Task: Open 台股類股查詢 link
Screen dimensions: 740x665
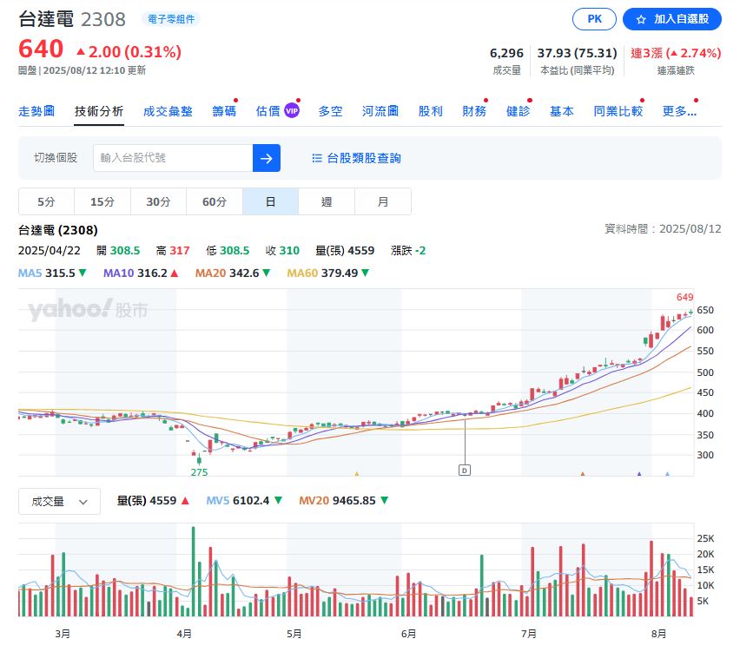Action: pos(356,158)
